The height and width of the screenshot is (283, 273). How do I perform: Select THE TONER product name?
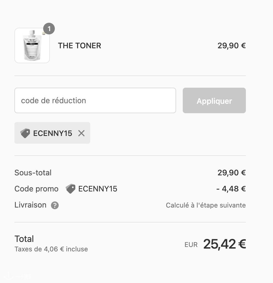[x=79, y=46]
